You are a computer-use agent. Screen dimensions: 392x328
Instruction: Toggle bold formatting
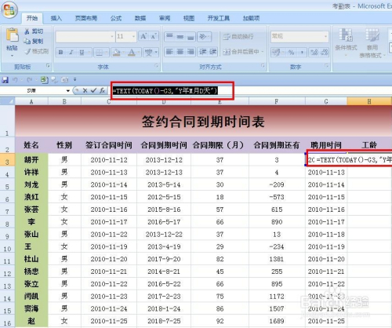pos(60,53)
